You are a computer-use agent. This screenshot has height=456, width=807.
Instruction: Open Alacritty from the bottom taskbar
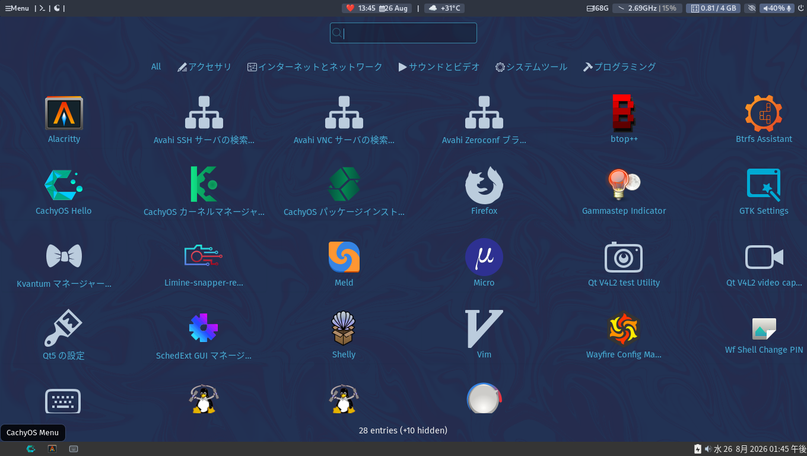52,449
